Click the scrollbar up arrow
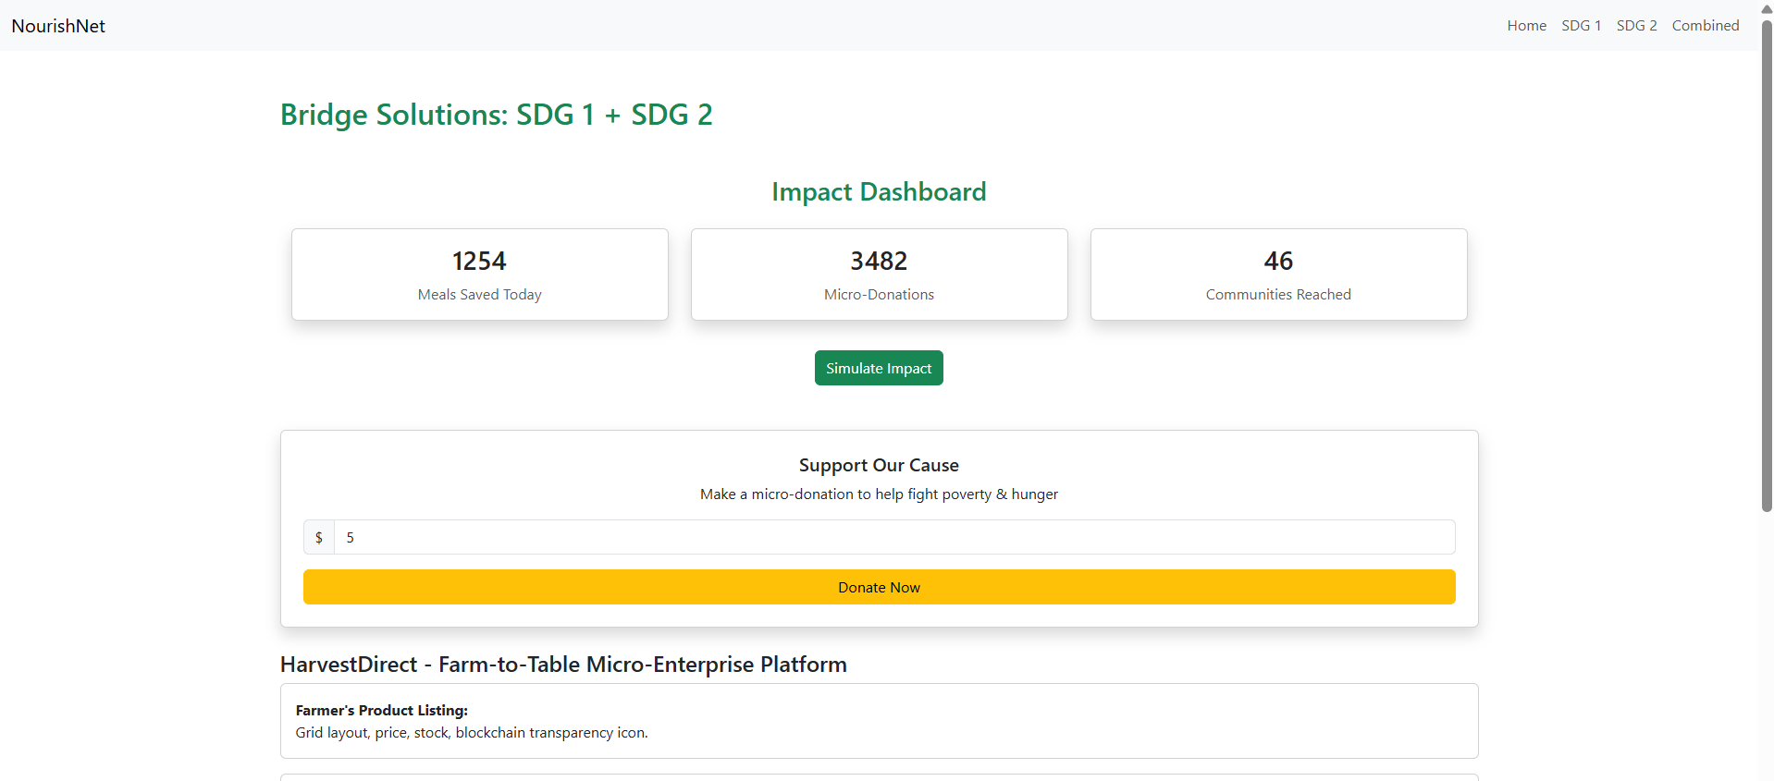This screenshot has width=1774, height=781. tap(1767, 7)
